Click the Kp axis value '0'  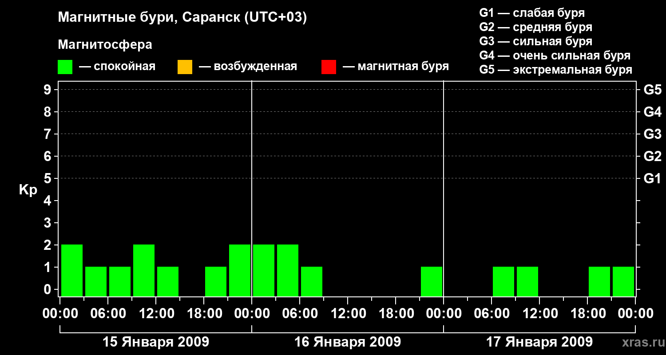tap(48, 289)
